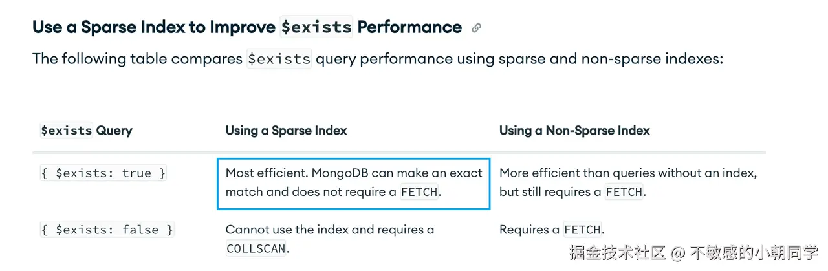The width and height of the screenshot is (828, 271).
Task: Click the COLLSCAN code label
Action: tap(256, 248)
